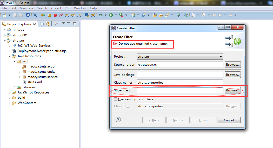Open the Search menu
The image size is (273, 148).
pyautogui.click(x=42, y=8)
